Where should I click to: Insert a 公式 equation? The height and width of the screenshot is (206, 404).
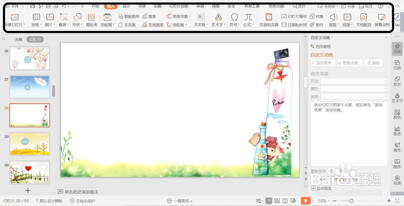click(x=248, y=20)
